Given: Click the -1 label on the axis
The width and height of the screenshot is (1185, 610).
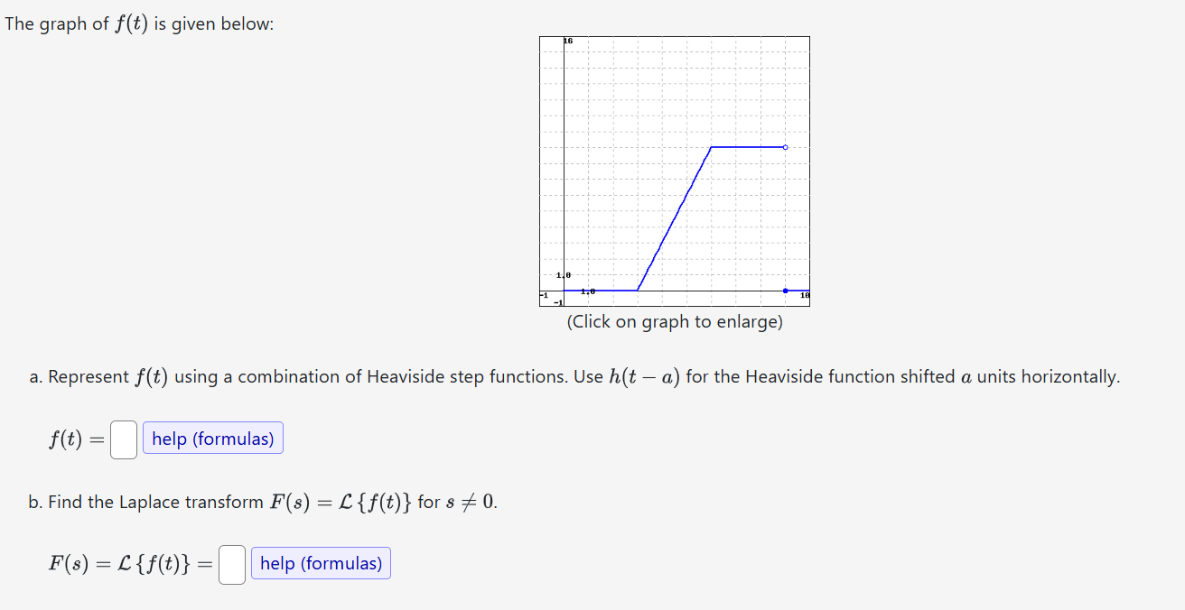Looking at the screenshot, I should click(x=543, y=294).
